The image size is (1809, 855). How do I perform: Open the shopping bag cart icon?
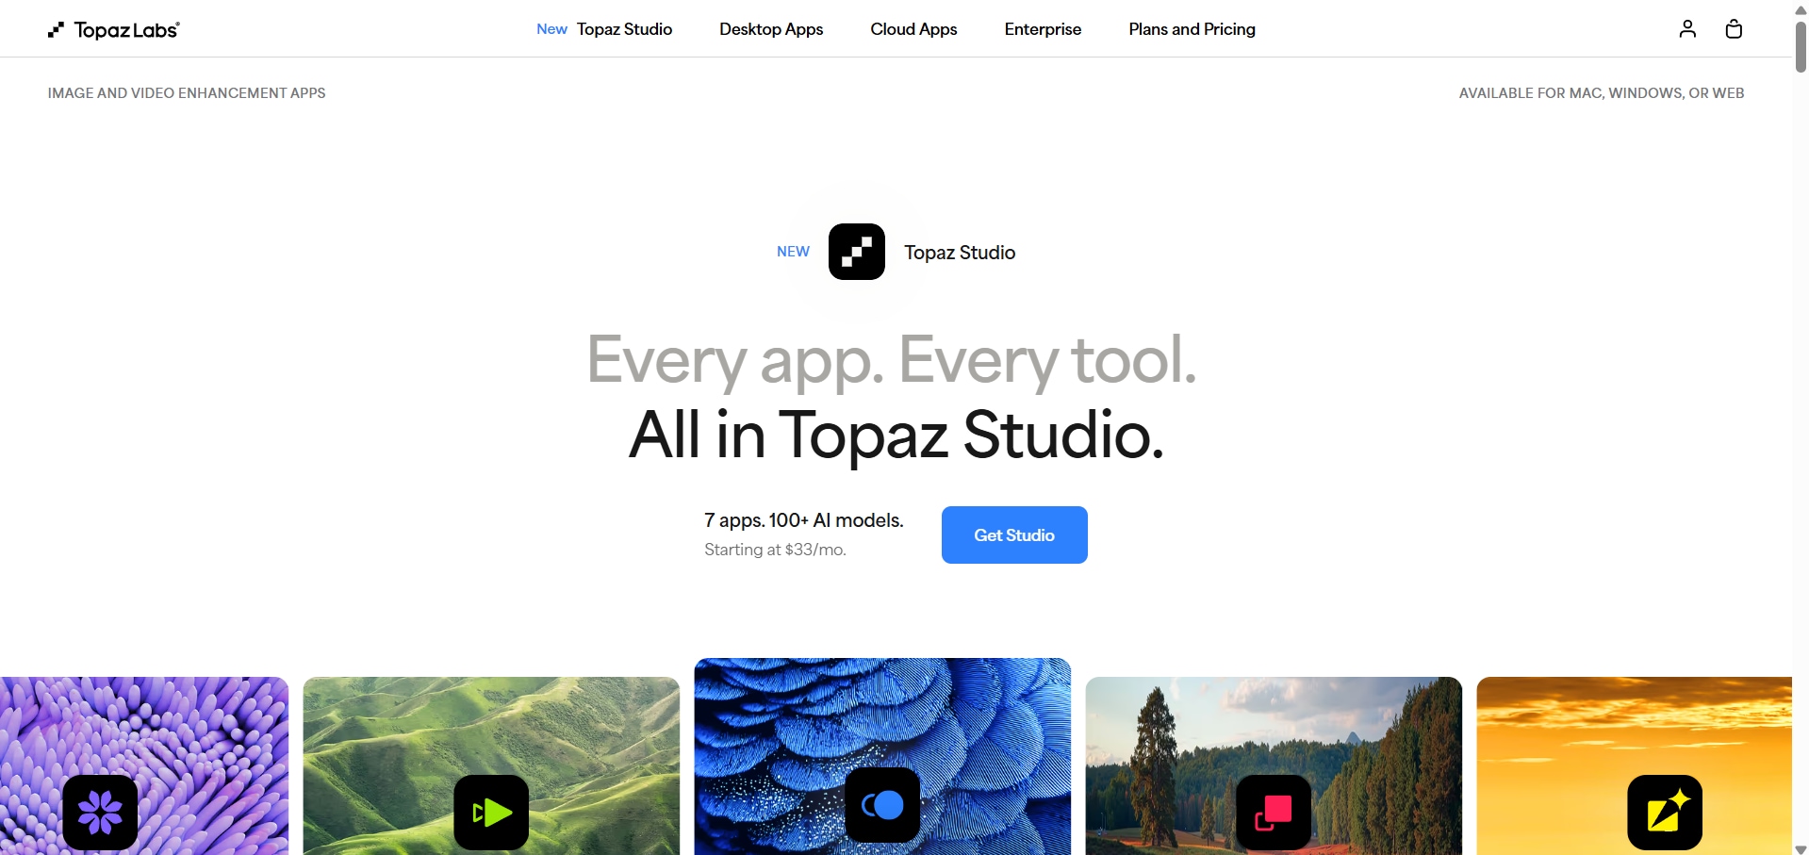(1734, 29)
